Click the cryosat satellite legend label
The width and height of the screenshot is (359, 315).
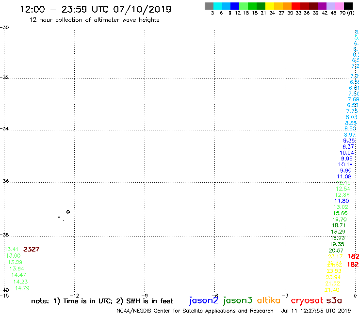tap(307, 300)
